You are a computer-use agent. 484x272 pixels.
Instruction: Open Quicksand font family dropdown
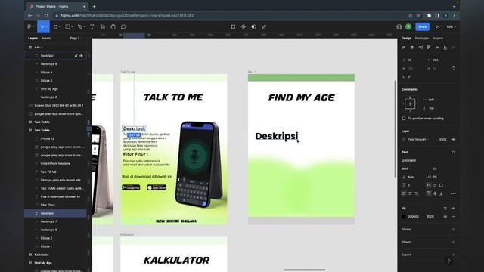[409, 160]
